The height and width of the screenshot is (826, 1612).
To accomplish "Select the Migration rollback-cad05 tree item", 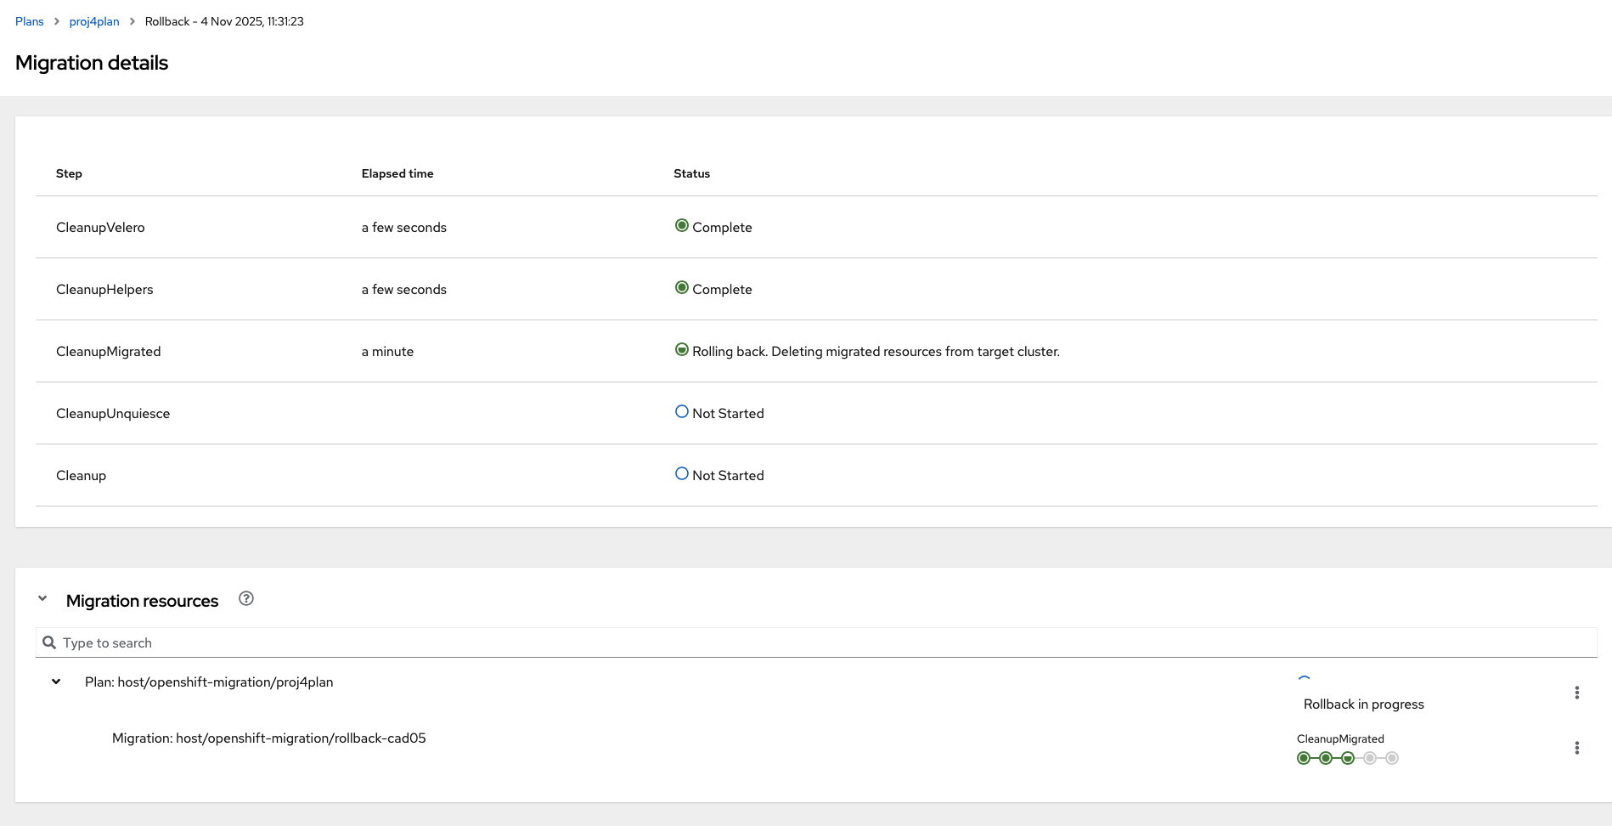I will (268, 738).
